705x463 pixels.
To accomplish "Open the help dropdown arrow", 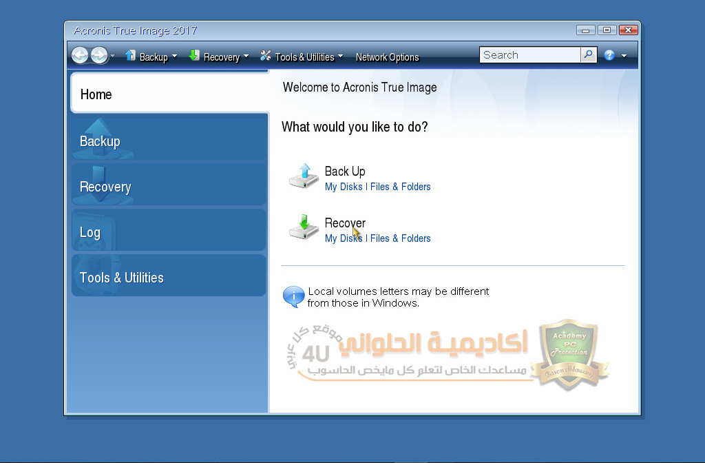I will click(x=624, y=56).
